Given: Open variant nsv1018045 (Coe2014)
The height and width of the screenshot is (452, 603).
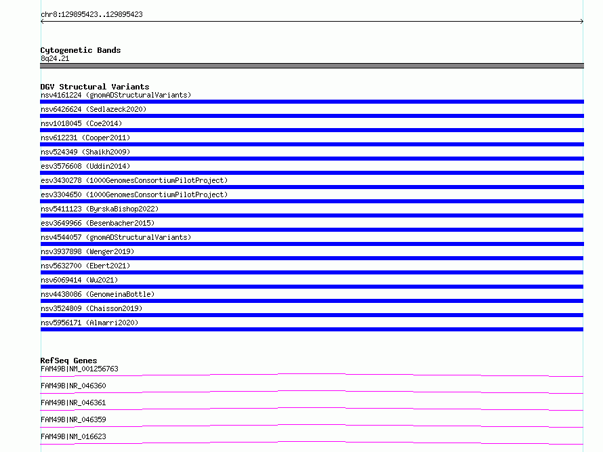Looking at the screenshot, I should (x=81, y=123).
